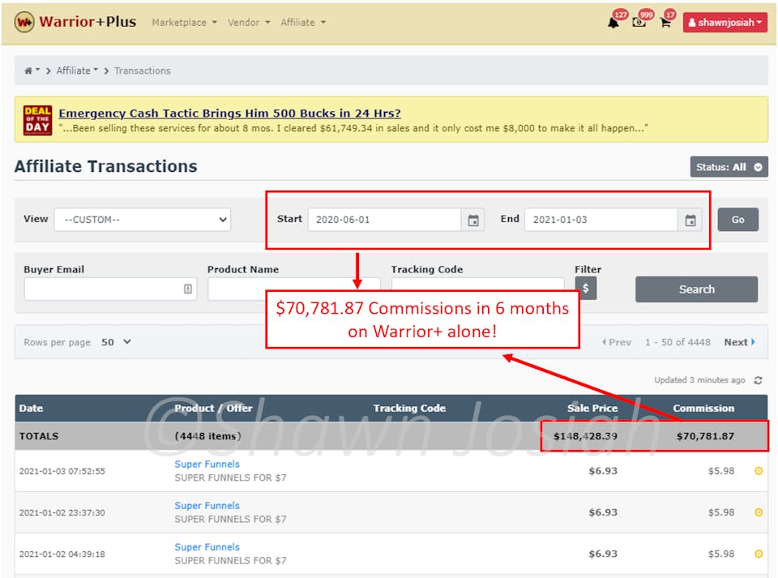
Task: Click the Tracking Code column header
Action: point(409,409)
